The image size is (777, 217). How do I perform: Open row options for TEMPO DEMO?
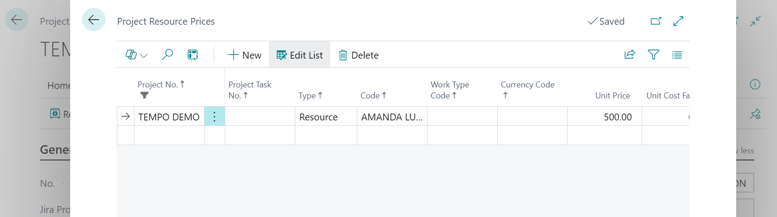[x=214, y=117]
